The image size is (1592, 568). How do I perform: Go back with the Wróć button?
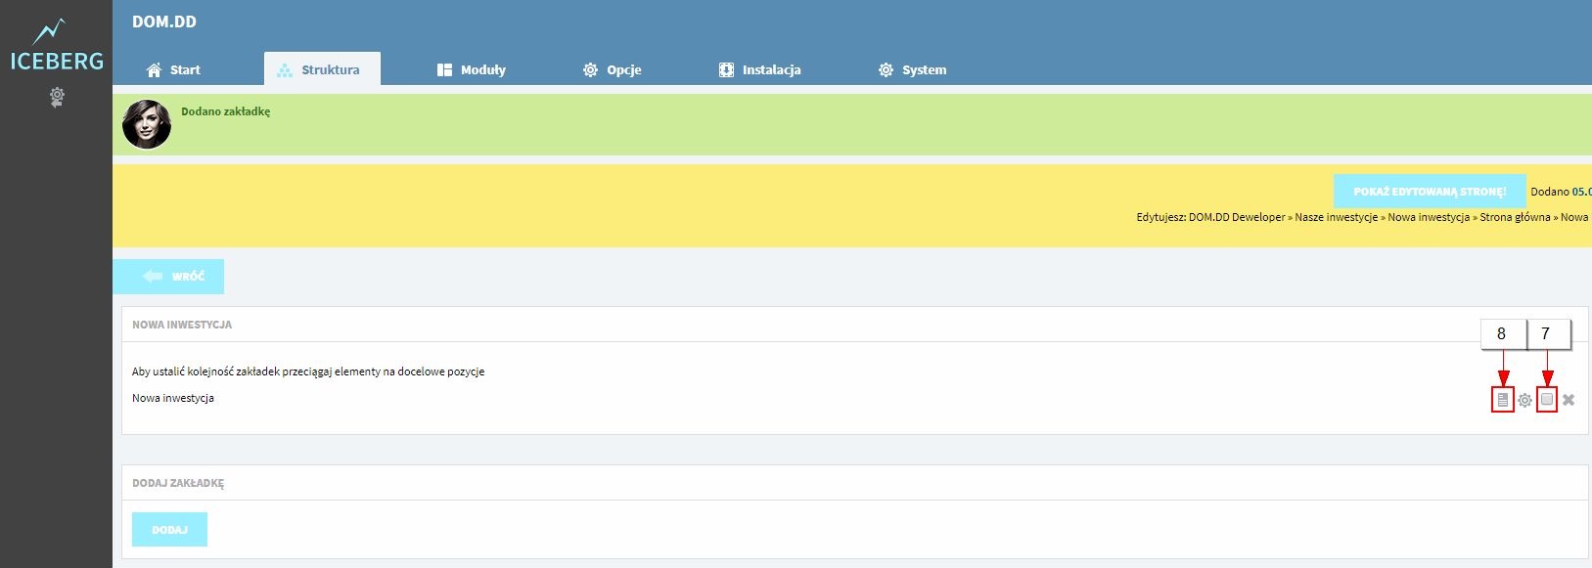coord(168,277)
